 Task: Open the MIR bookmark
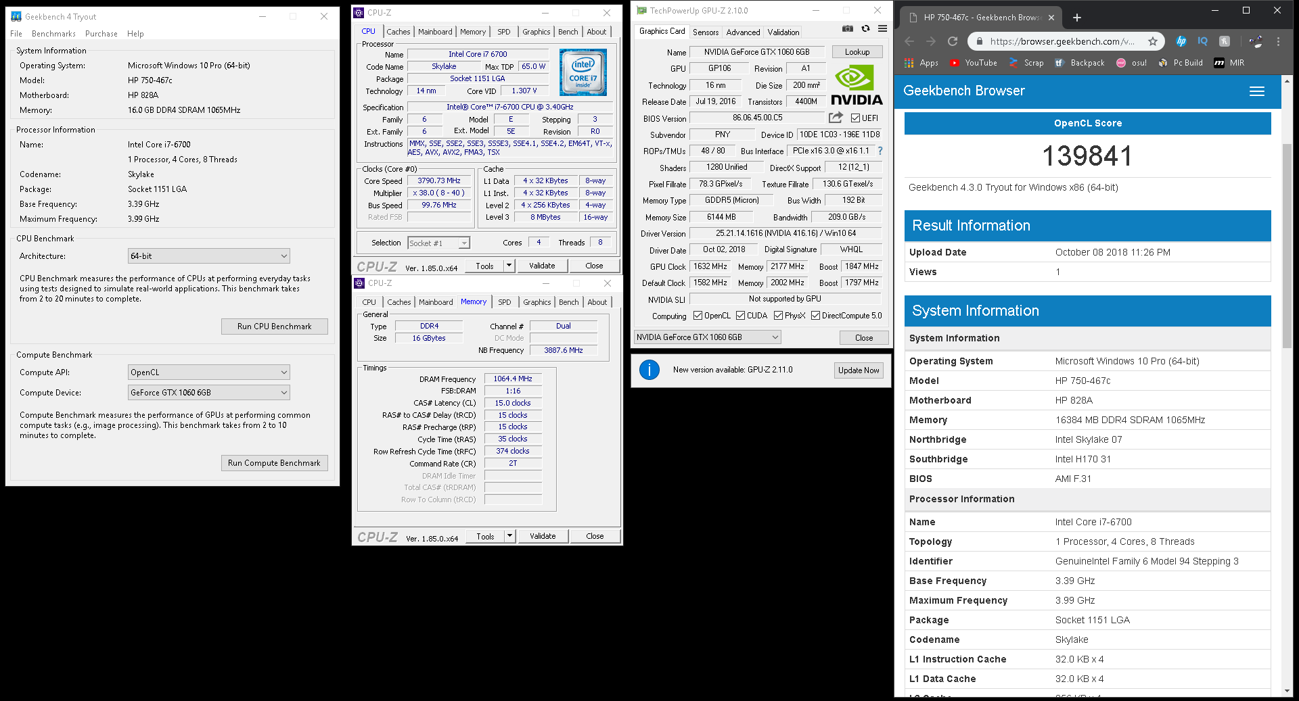point(1229,63)
